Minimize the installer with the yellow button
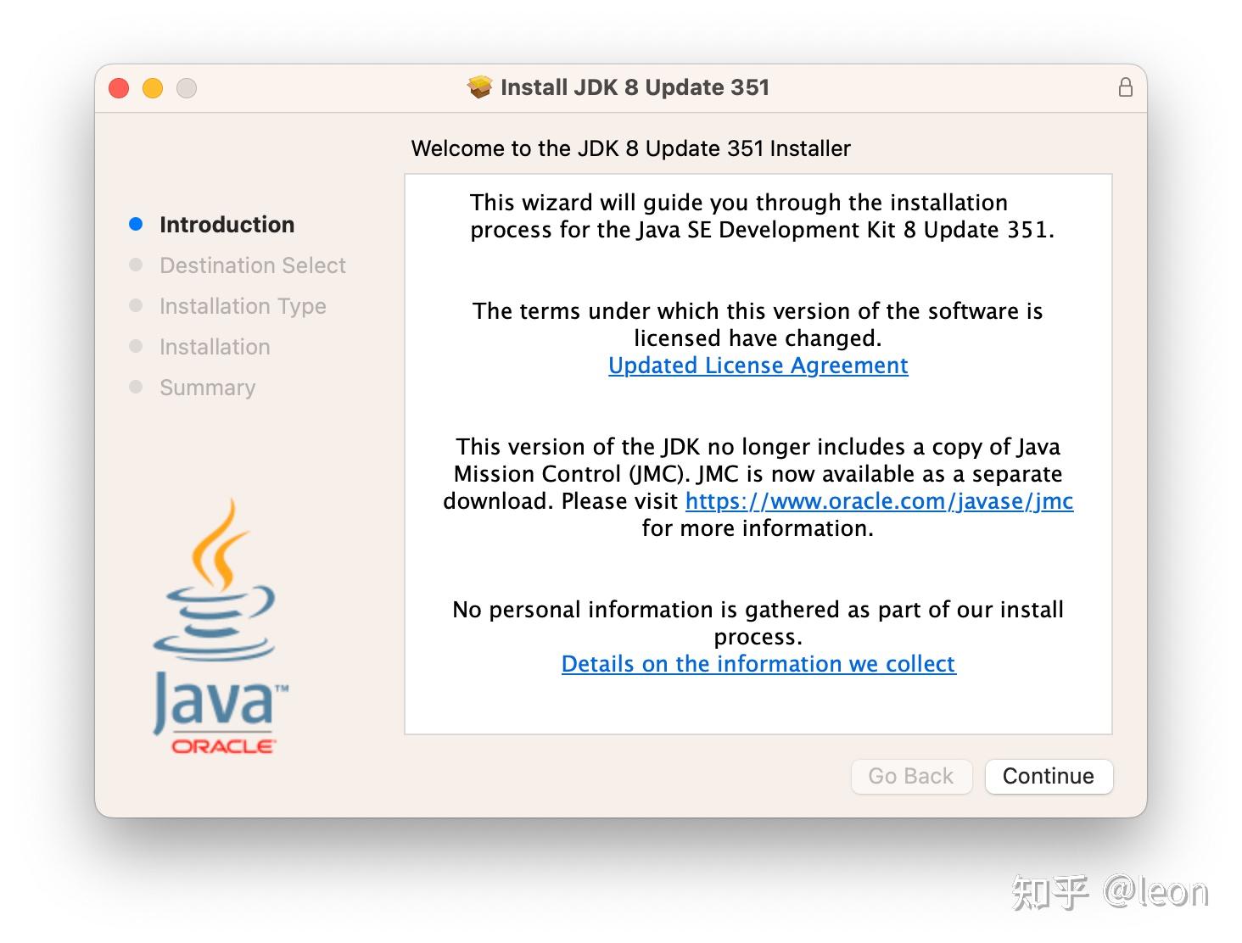The width and height of the screenshot is (1242, 943). (153, 88)
